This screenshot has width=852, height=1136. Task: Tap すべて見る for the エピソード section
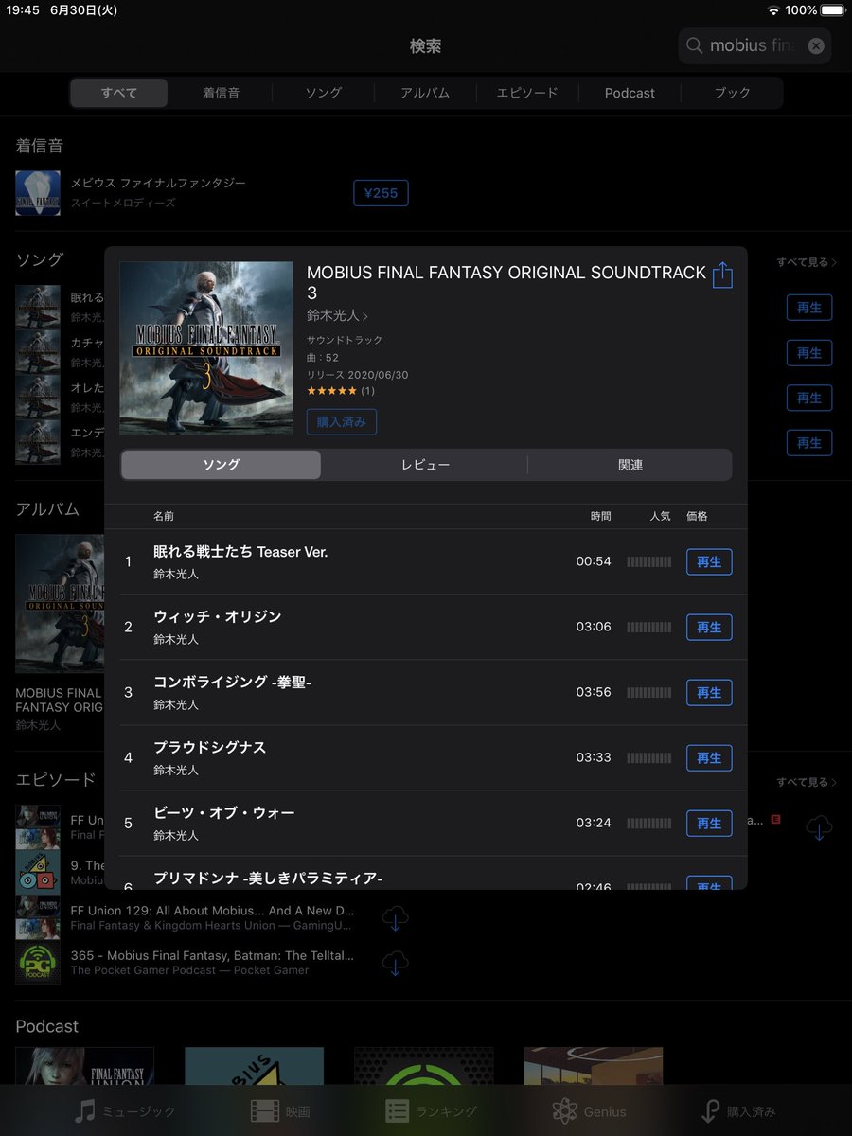coord(807,782)
